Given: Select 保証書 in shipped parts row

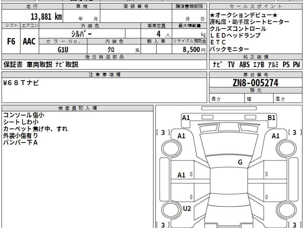Looking at the screenshot, I should click(x=13, y=65).
